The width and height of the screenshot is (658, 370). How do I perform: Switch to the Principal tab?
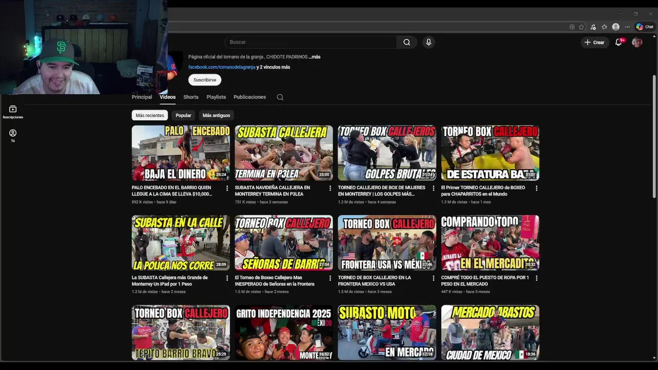click(x=142, y=97)
